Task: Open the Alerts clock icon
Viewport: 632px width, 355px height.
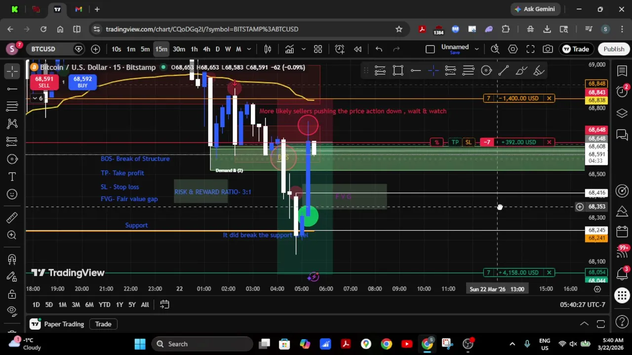Action: pyautogui.click(x=622, y=92)
